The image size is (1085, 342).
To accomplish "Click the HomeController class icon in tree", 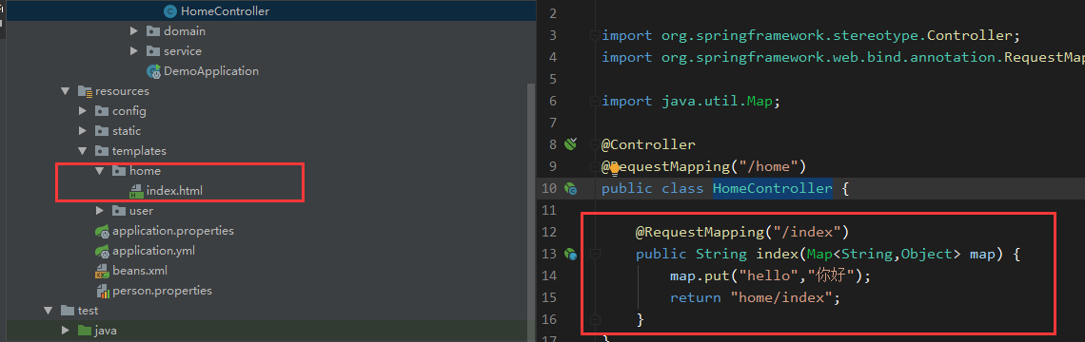I will [170, 11].
